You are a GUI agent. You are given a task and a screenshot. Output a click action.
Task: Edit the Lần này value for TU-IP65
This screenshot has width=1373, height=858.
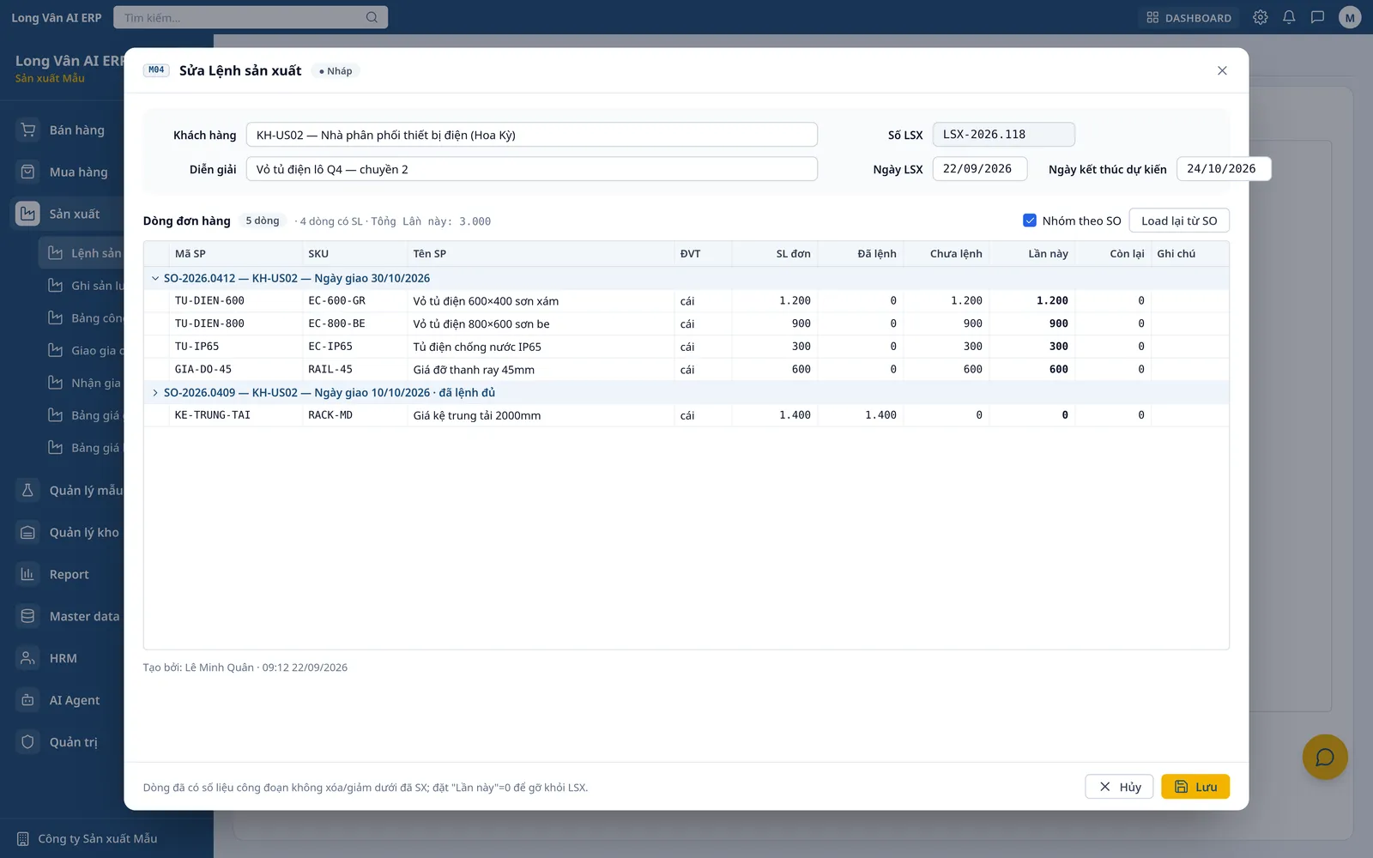tap(1032, 347)
